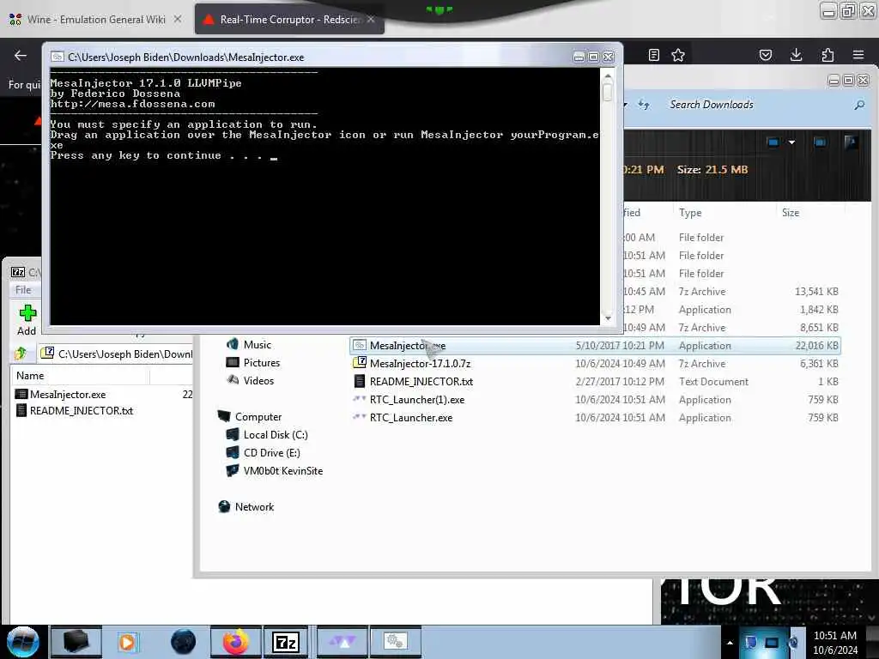The image size is (879, 659).
Task: Click the Explorer refresh arrows icon
Action: (644, 105)
